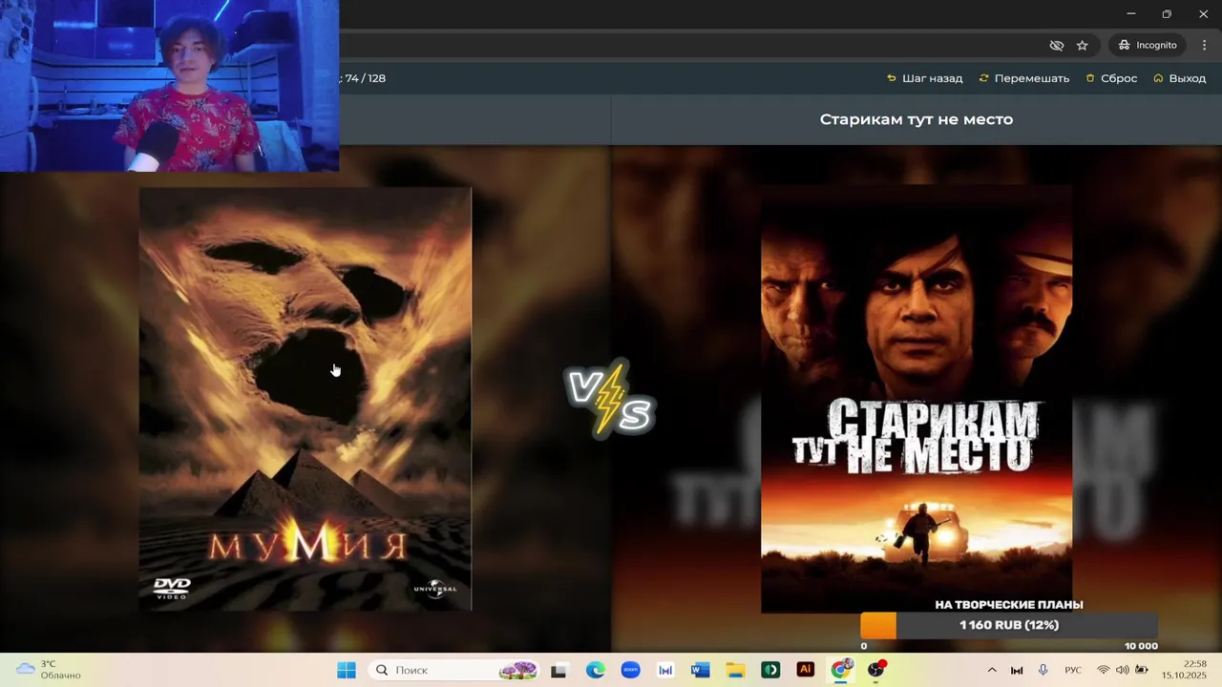Switch the РУС input language
1222x687 pixels.
coord(1073,670)
